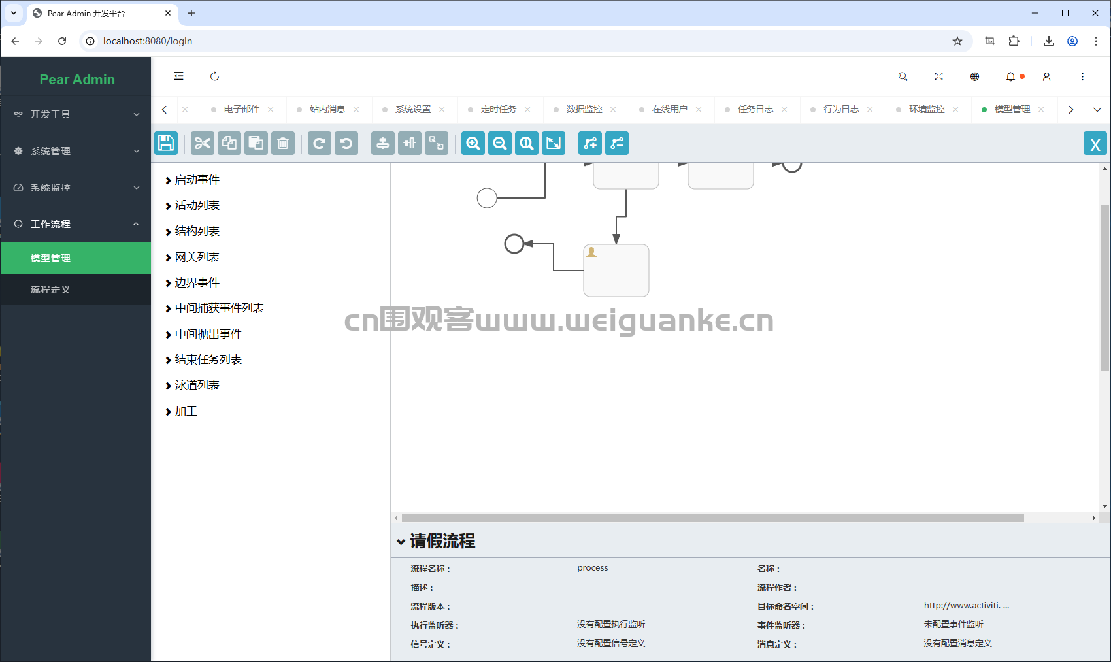Expand the 结构列表 palette group
The image size is (1111, 662).
coord(192,231)
